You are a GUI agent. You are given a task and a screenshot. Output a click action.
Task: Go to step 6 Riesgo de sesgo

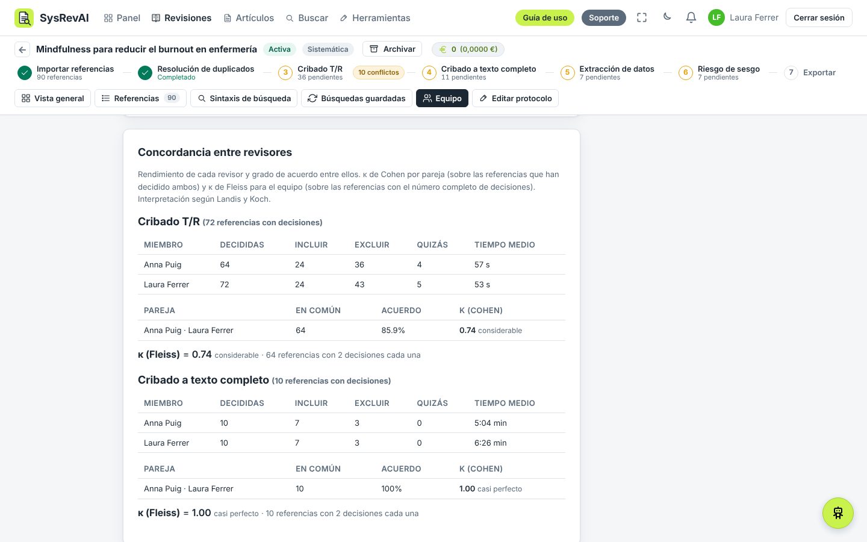[x=719, y=73]
